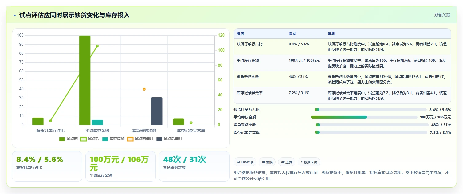Click the 48次 / 31次 KPI card value
This screenshot has width=463, height=194.
click(x=185, y=159)
